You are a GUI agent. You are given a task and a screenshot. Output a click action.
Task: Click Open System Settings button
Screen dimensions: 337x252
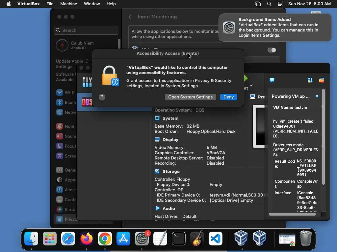190,97
